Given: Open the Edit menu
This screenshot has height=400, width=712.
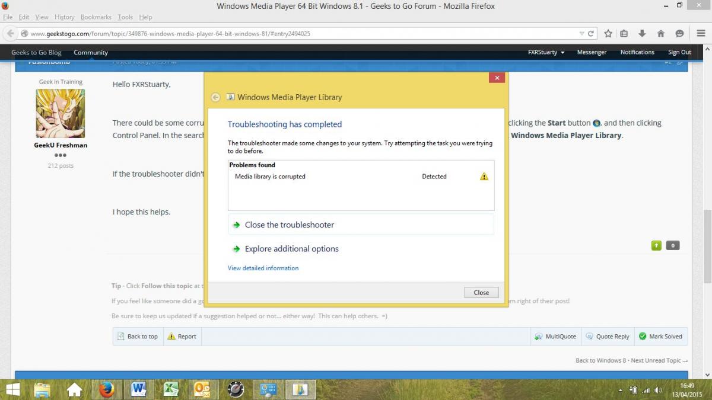Looking at the screenshot, I should [24, 17].
